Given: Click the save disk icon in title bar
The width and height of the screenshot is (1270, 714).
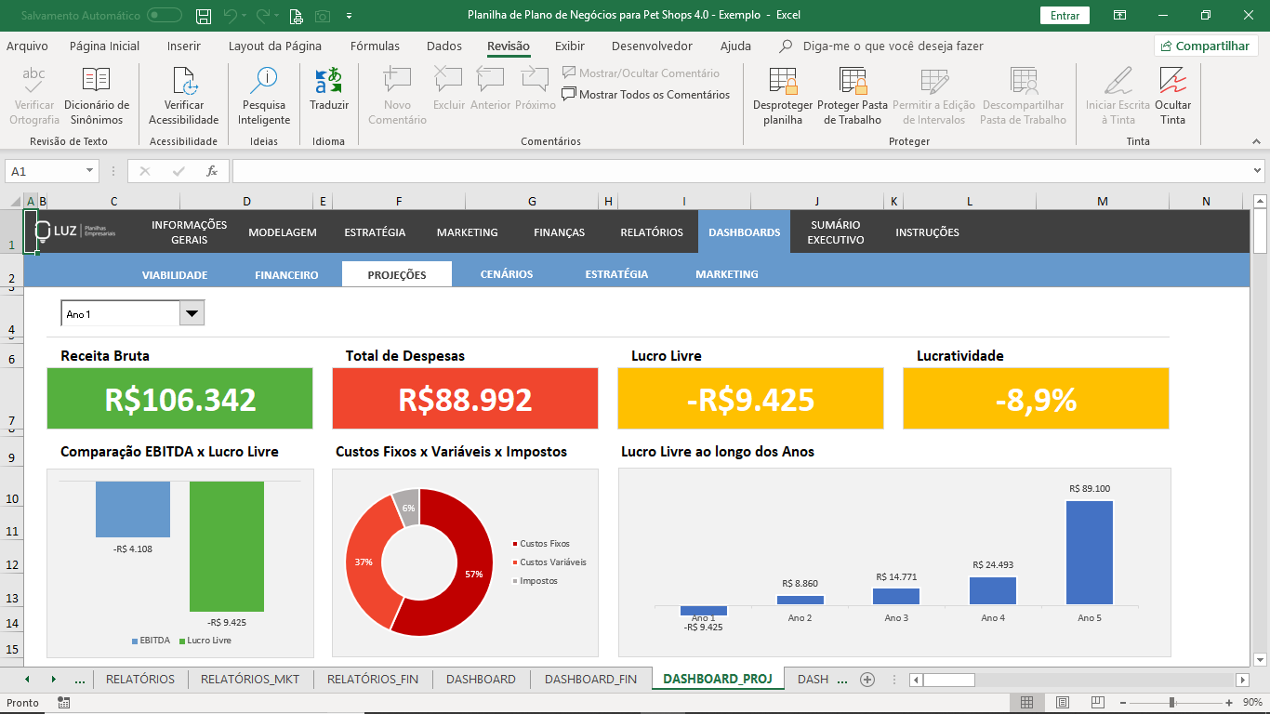Looking at the screenshot, I should click(204, 16).
